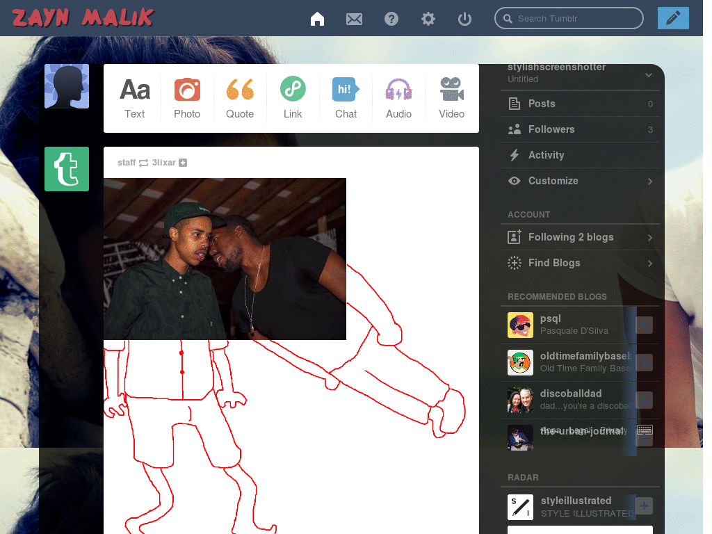Open the Posts menu item
Viewport: 712px width, 534px height.
tap(580, 104)
